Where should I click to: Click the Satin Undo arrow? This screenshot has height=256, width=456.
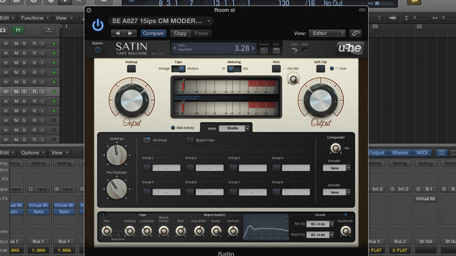(x=295, y=50)
